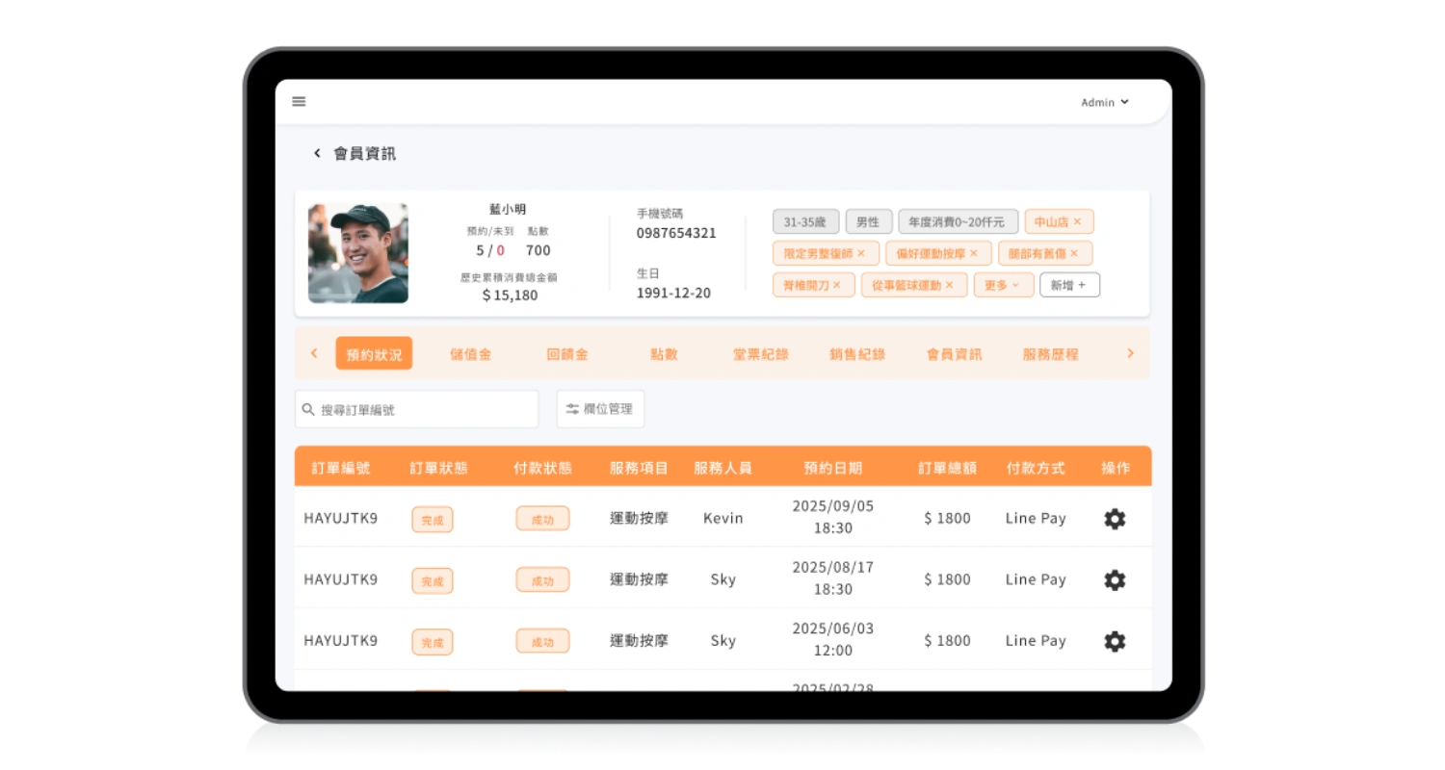This screenshot has height=770, width=1445.
Task: Open settings gear for the 2025/09/05 order
Action: pyautogui.click(x=1115, y=519)
